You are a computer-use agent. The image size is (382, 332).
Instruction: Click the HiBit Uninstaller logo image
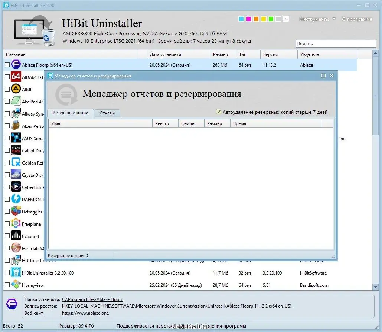35,31
